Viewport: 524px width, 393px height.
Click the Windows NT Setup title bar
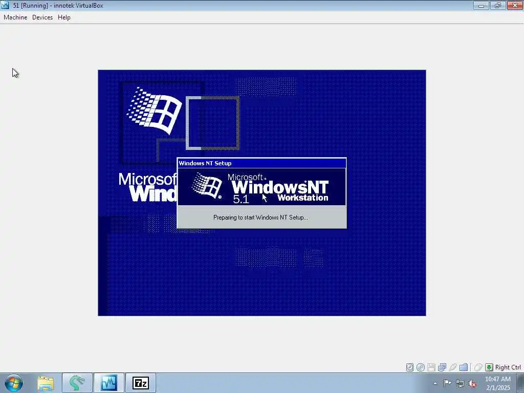click(x=261, y=163)
